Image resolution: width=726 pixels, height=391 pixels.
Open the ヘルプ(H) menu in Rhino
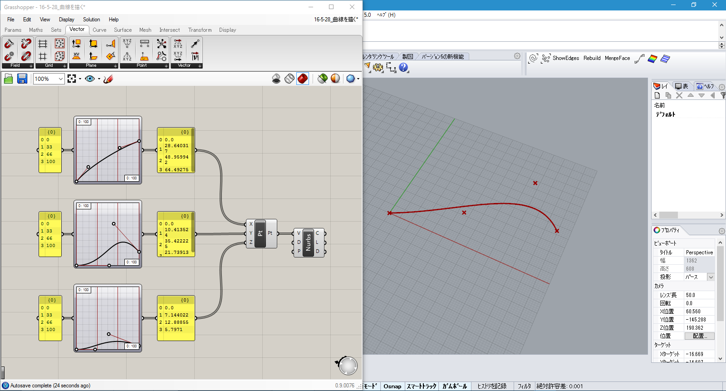click(386, 15)
